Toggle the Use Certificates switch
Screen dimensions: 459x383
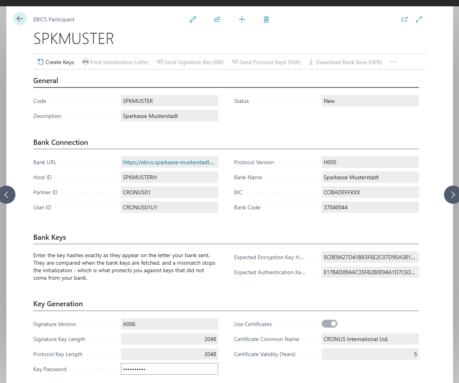[329, 324]
